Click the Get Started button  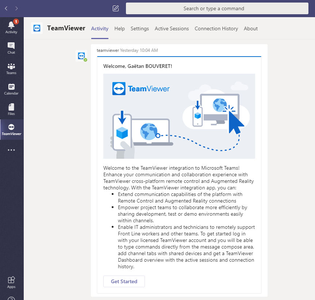pos(124,281)
